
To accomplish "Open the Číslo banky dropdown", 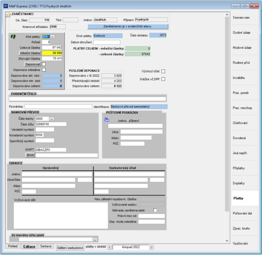I will coord(52,119).
